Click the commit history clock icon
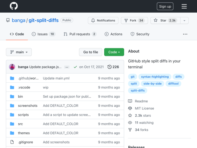The width and height of the screenshot is (197, 148). (110, 67)
